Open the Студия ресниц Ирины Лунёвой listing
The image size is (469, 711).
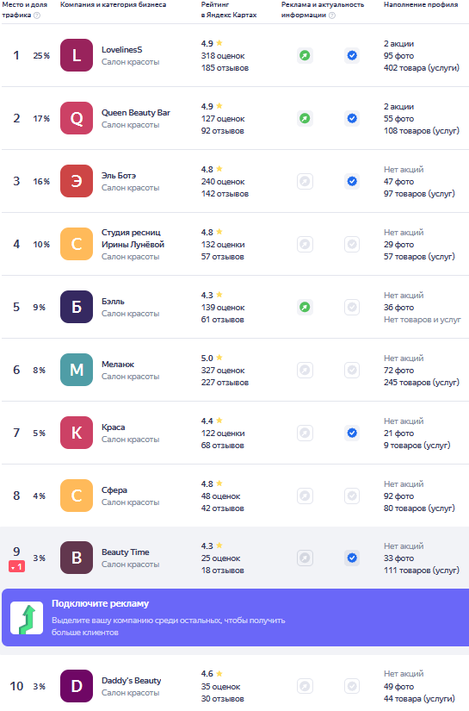point(133,238)
